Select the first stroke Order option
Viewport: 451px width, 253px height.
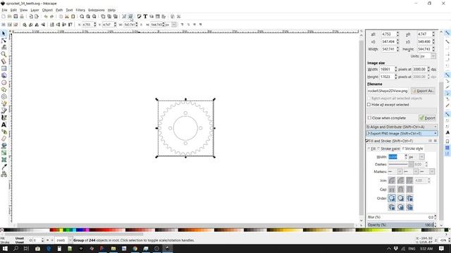tap(392, 198)
